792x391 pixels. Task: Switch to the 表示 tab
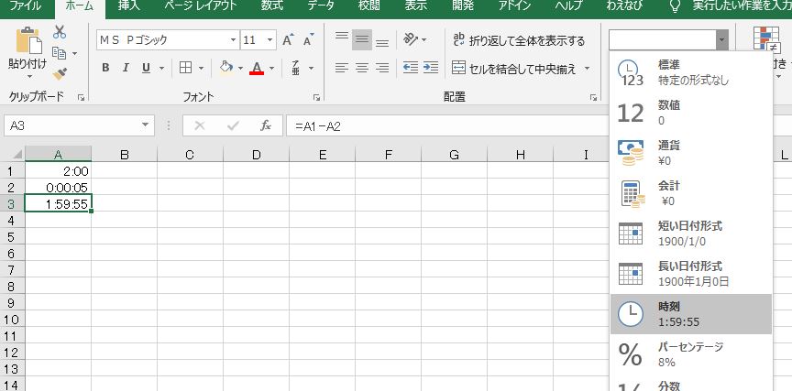pyautogui.click(x=415, y=6)
